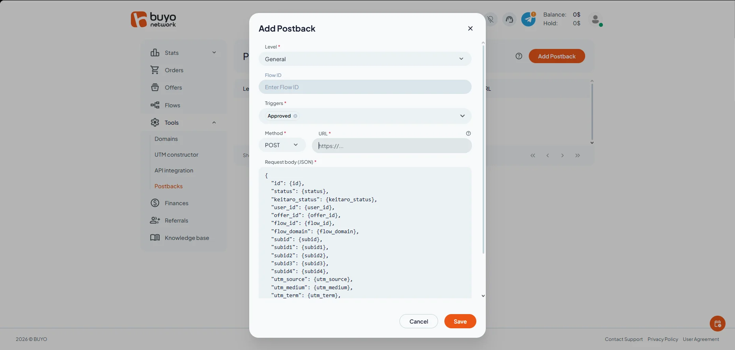Click the URL help question icon
The image size is (735, 350).
[x=468, y=133]
